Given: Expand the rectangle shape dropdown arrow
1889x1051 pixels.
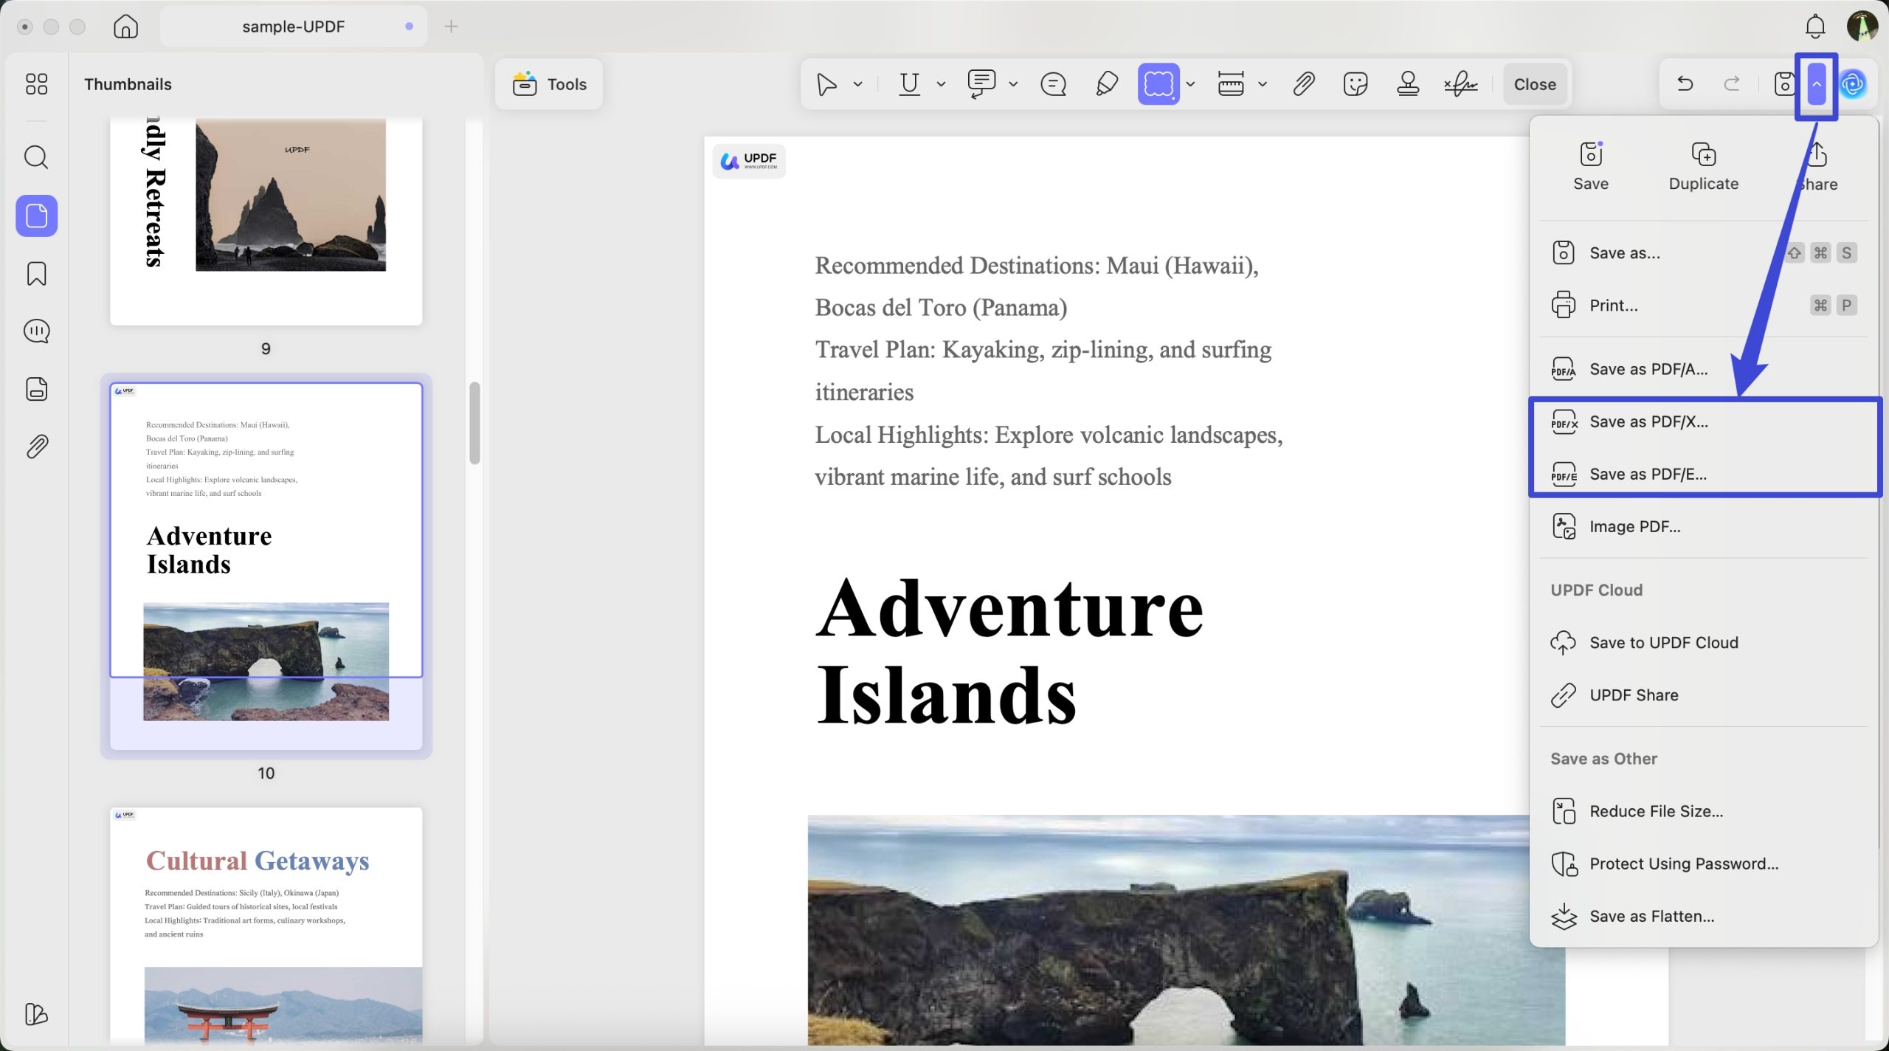Looking at the screenshot, I should 1190,84.
